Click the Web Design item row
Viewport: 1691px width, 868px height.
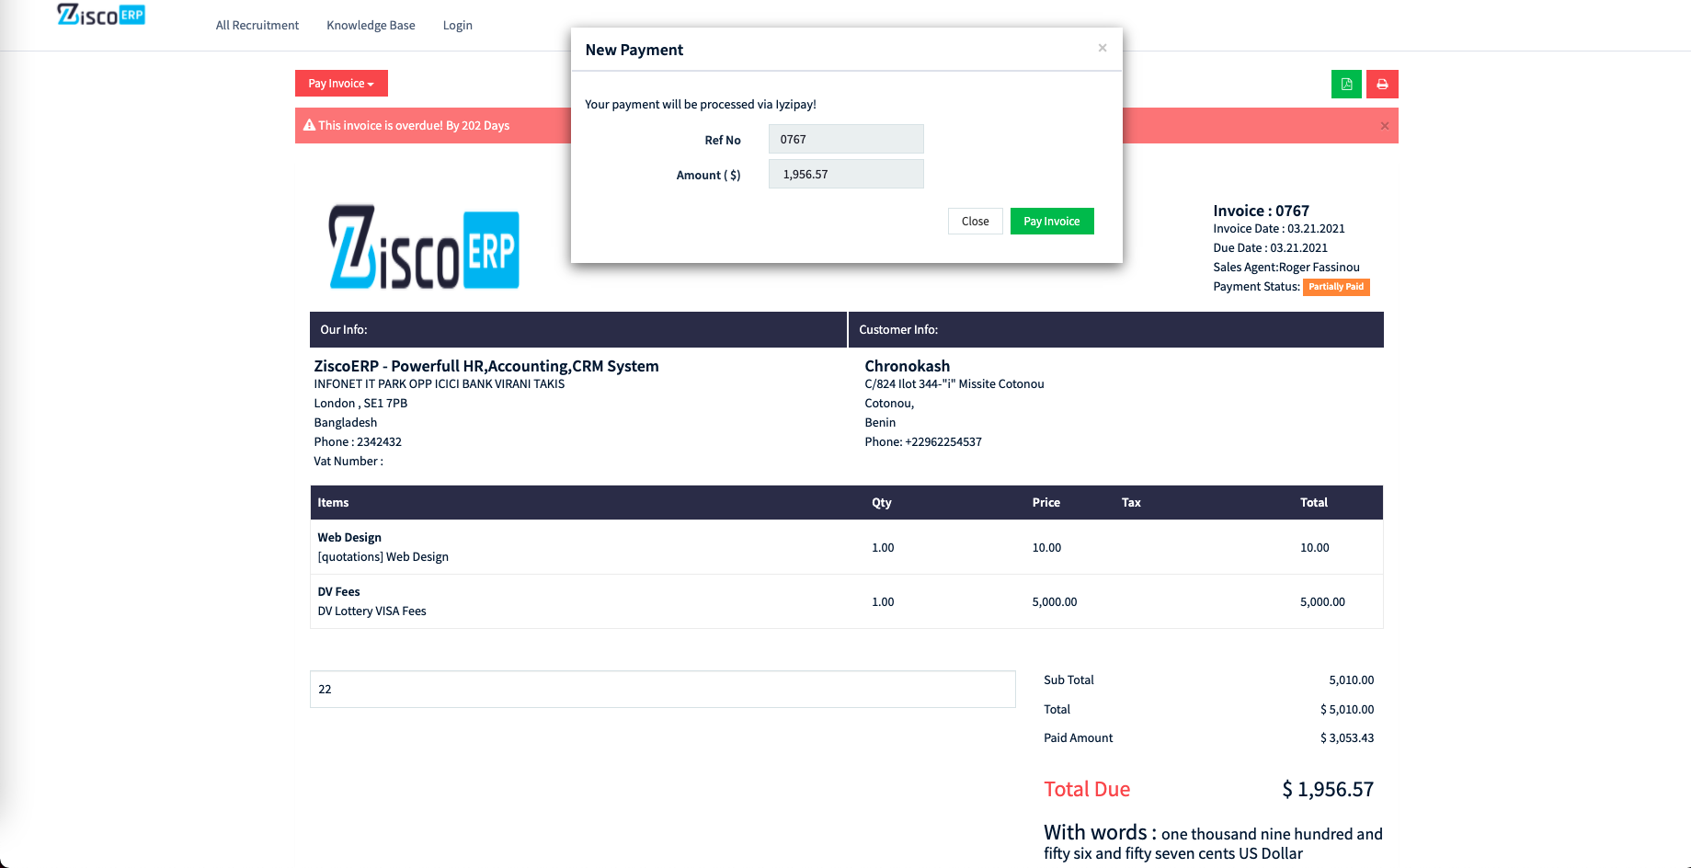coord(349,537)
